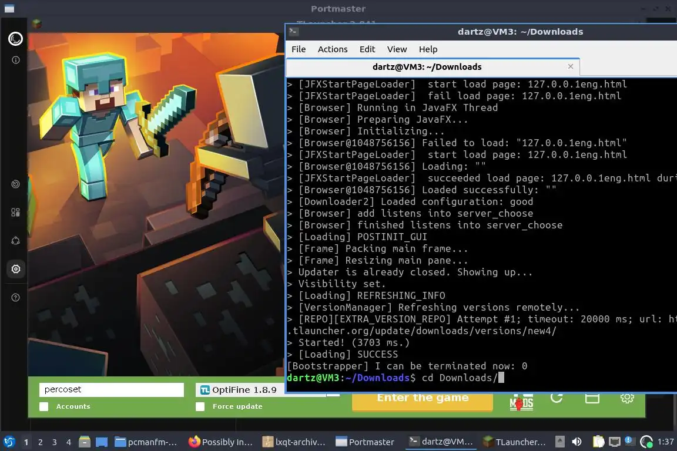Viewport: 677px width, 451px height.
Task: Click the terminal prompt line 'cd Downloads/'
Action: click(x=395, y=378)
